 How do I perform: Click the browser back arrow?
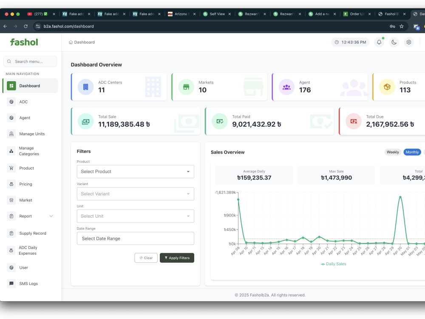[5, 26]
